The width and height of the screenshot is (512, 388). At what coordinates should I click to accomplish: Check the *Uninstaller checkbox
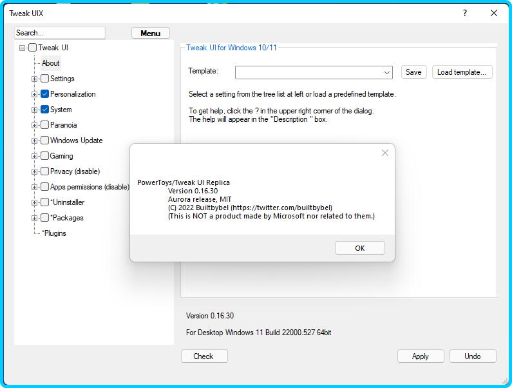click(44, 202)
